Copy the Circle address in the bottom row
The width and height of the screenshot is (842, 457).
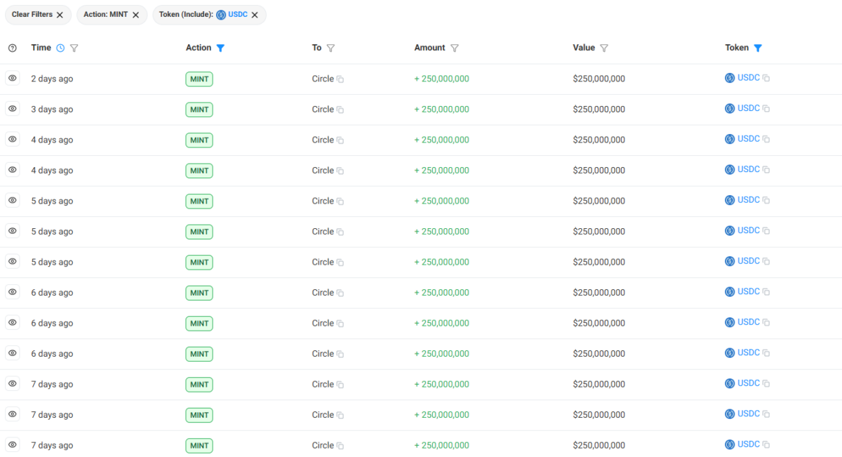click(341, 445)
